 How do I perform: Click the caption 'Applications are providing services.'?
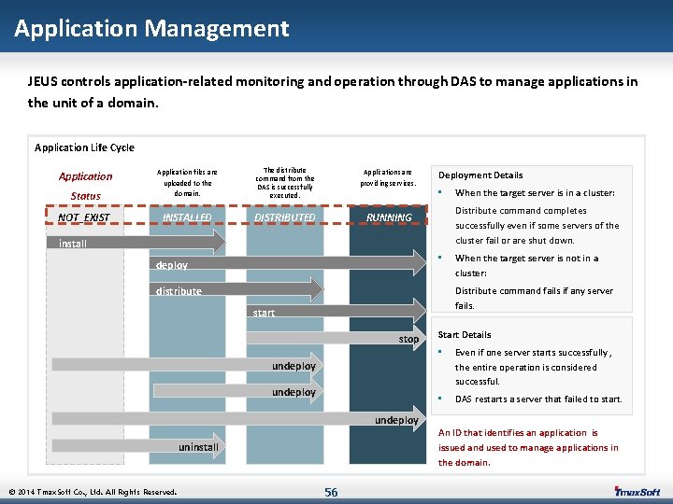(388, 177)
